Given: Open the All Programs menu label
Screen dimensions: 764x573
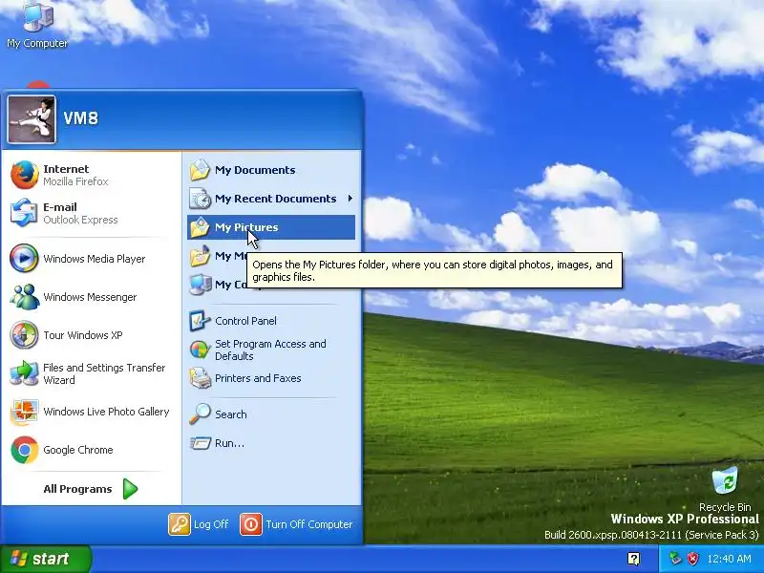Looking at the screenshot, I should click(x=77, y=489).
